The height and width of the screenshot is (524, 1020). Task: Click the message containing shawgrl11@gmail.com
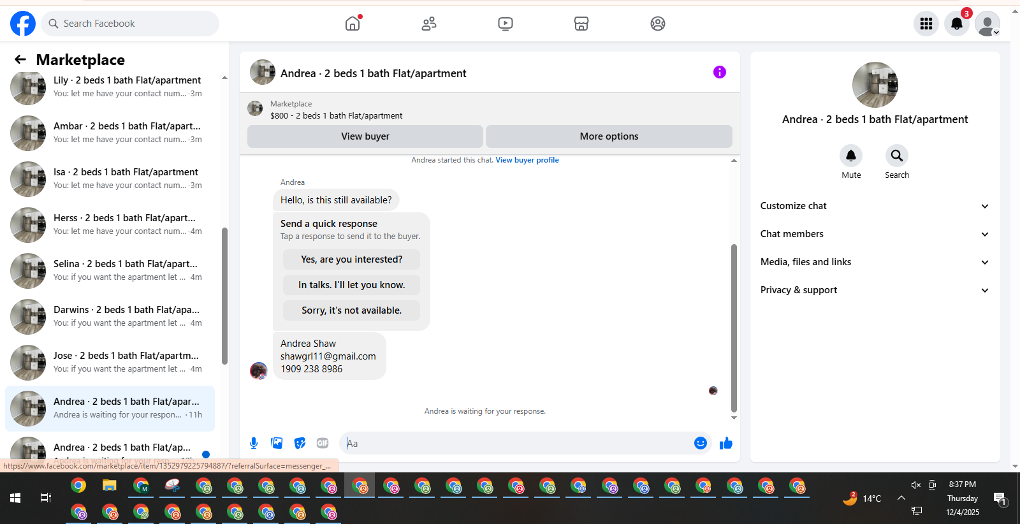[x=330, y=356]
